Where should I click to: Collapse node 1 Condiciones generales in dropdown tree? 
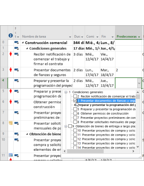[x=66, y=92]
